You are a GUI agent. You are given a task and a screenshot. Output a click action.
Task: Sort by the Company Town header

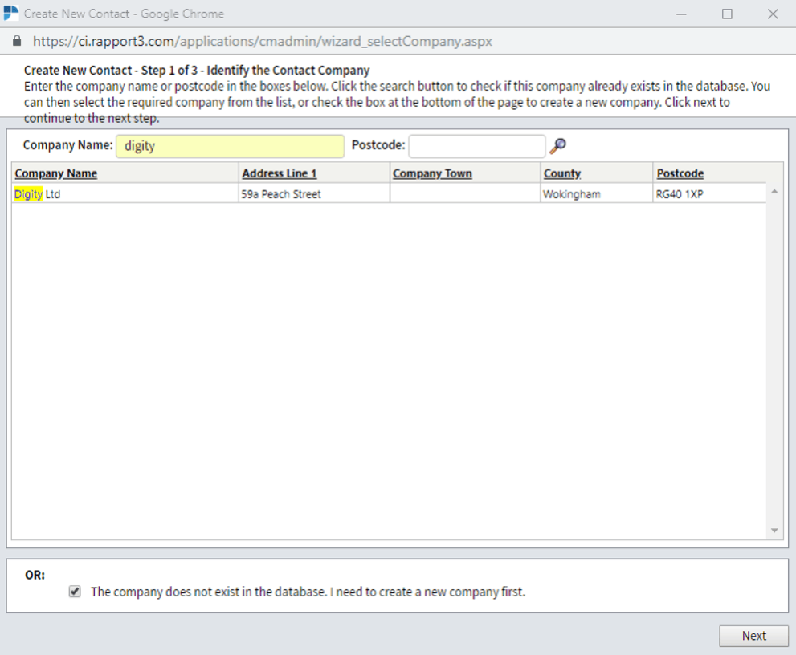coord(432,173)
